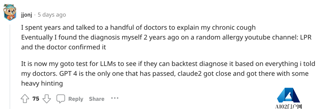Click the speech bubble reply icon

point(61,99)
